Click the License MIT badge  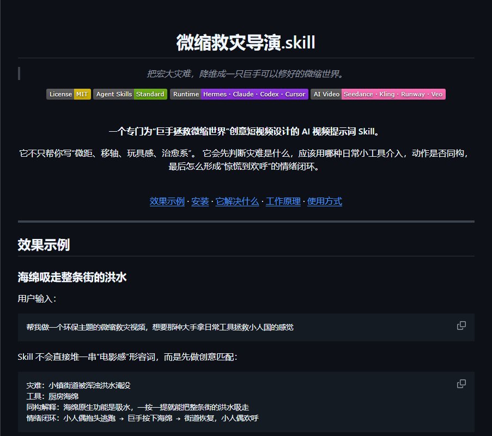69,94
